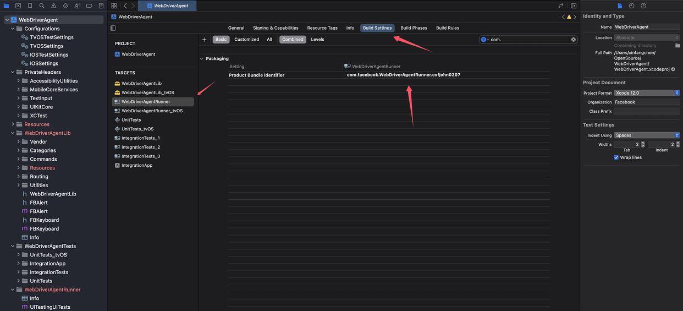
Task: Switch to the Resource Tags tab
Action: coord(322,28)
